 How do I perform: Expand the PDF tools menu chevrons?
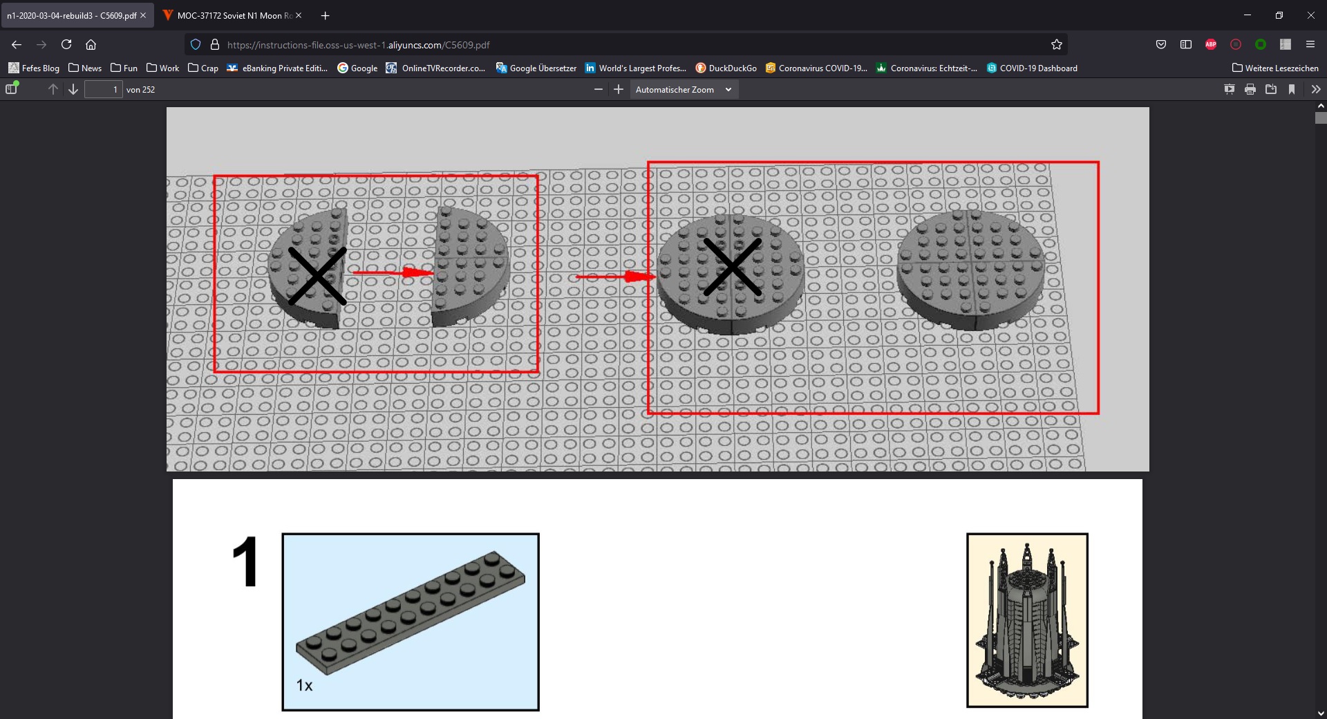1315,89
